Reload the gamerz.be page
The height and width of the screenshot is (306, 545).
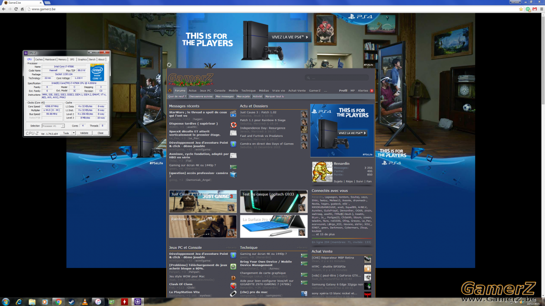coord(16,9)
